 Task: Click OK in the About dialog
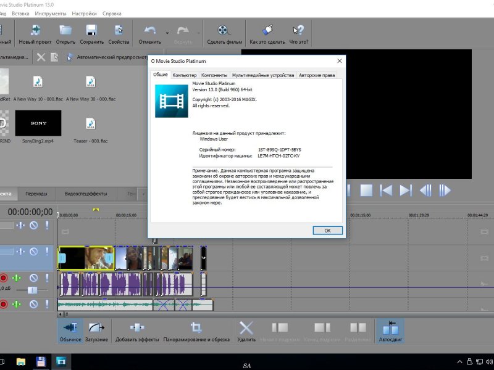[x=328, y=231]
